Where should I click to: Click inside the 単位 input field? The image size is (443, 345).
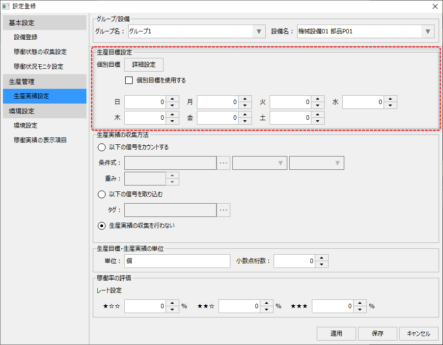177,261
